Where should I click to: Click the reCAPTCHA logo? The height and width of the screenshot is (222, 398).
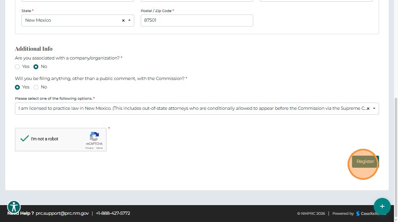[94, 136]
